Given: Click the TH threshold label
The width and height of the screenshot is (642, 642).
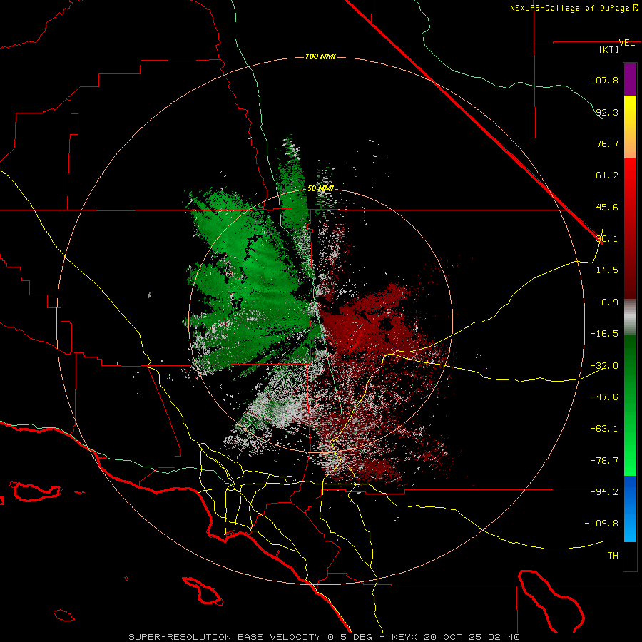Looking at the screenshot, I should pyautogui.click(x=613, y=556).
